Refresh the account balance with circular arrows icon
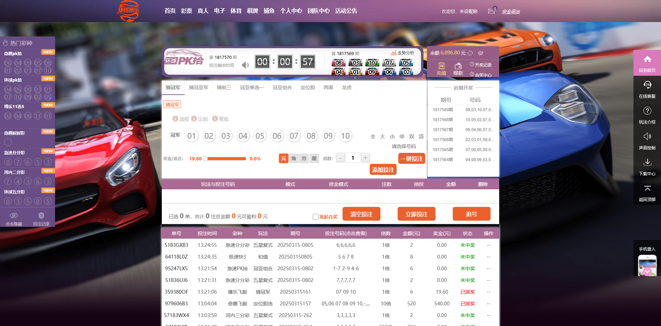Image resolution: width=661 pixels, height=326 pixels. (470, 53)
